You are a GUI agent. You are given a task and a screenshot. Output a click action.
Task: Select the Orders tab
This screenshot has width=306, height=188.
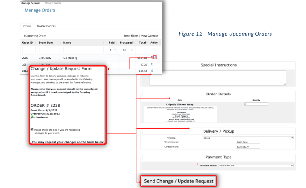click(27, 26)
